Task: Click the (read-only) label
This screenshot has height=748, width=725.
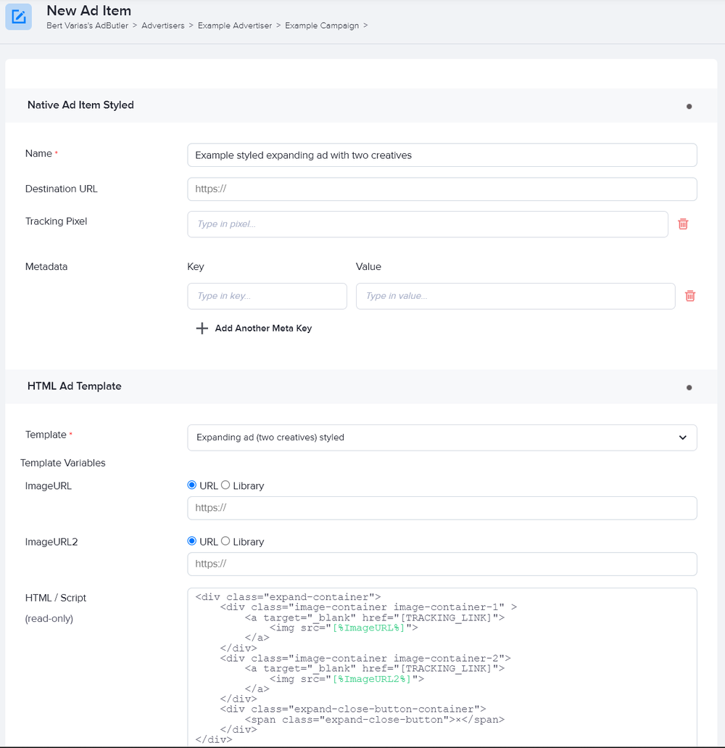Action: (x=49, y=619)
